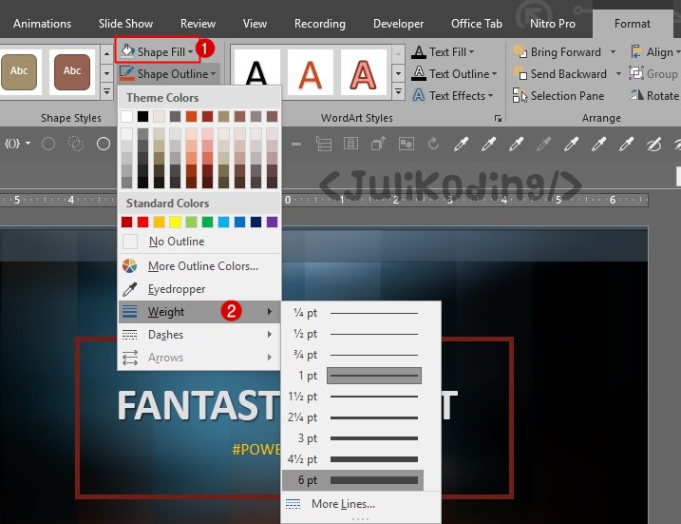Apply the brown Abc shape style
The height and width of the screenshot is (524, 681).
[x=71, y=71]
